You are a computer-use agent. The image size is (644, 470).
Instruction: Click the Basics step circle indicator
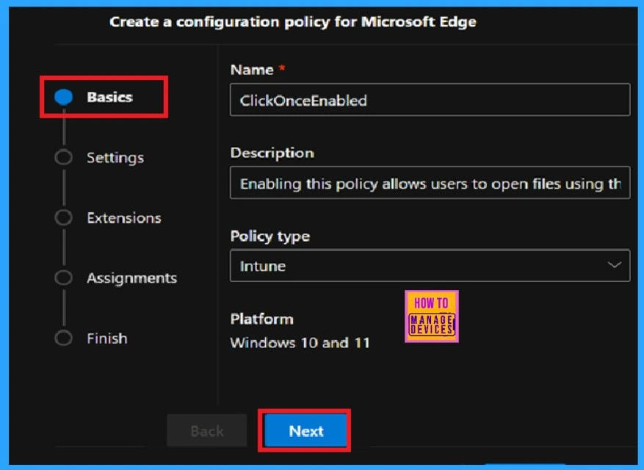pyautogui.click(x=64, y=97)
